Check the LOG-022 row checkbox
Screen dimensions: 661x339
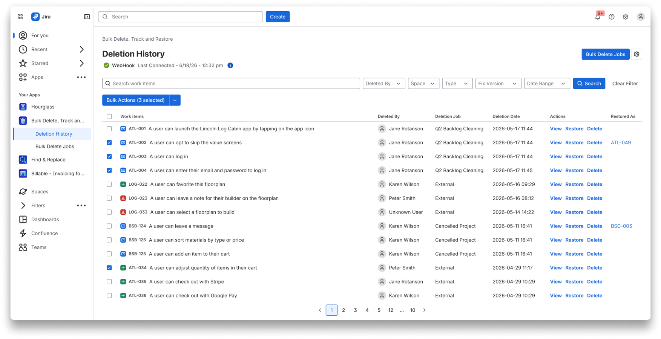pos(109,185)
